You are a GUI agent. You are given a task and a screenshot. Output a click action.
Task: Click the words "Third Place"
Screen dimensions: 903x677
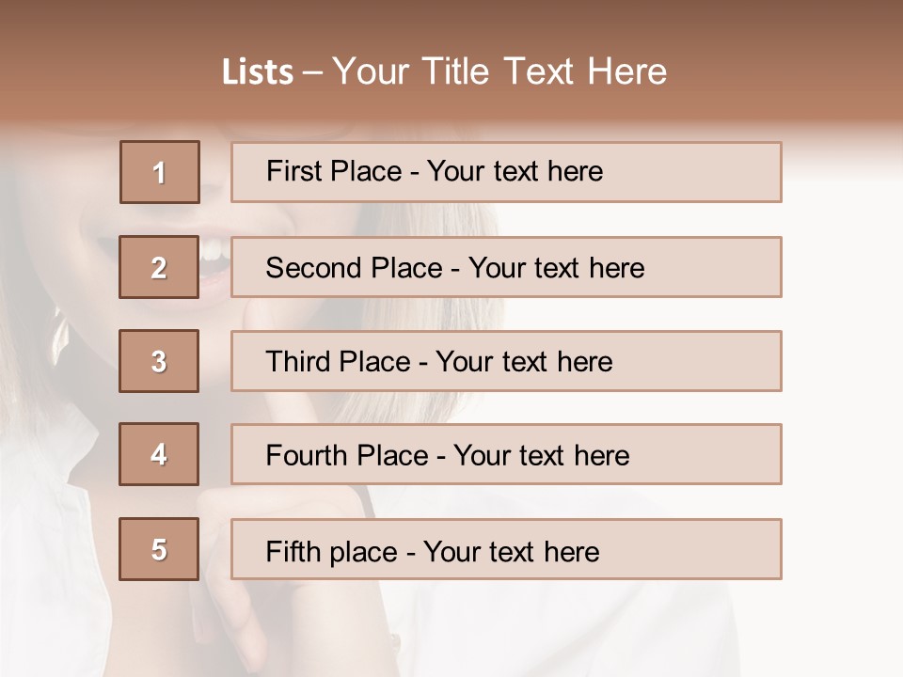pos(338,362)
